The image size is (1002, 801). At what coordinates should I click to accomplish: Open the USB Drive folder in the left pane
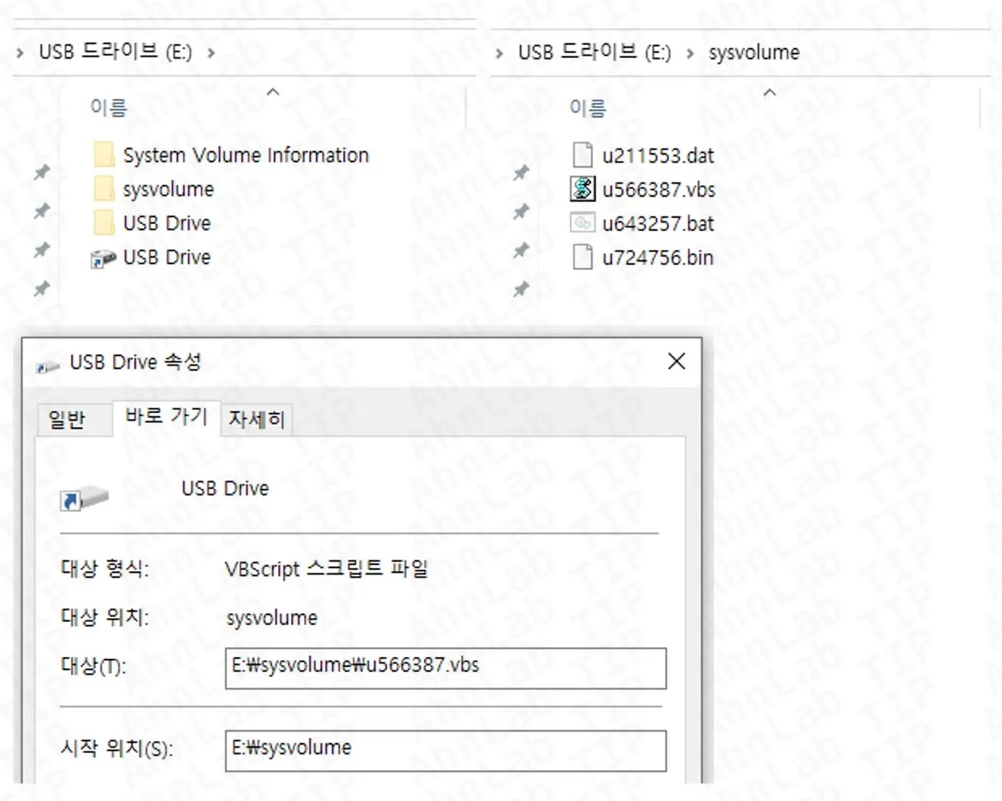click(167, 223)
